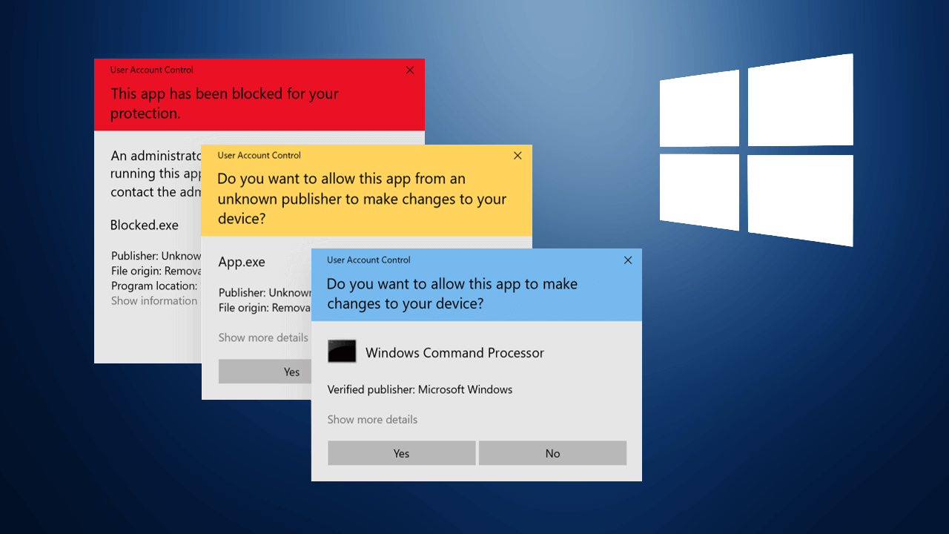Click Blocked.exe name in red dialog
Image resolution: width=949 pixels, height=534 pixels.
[145, 225]
